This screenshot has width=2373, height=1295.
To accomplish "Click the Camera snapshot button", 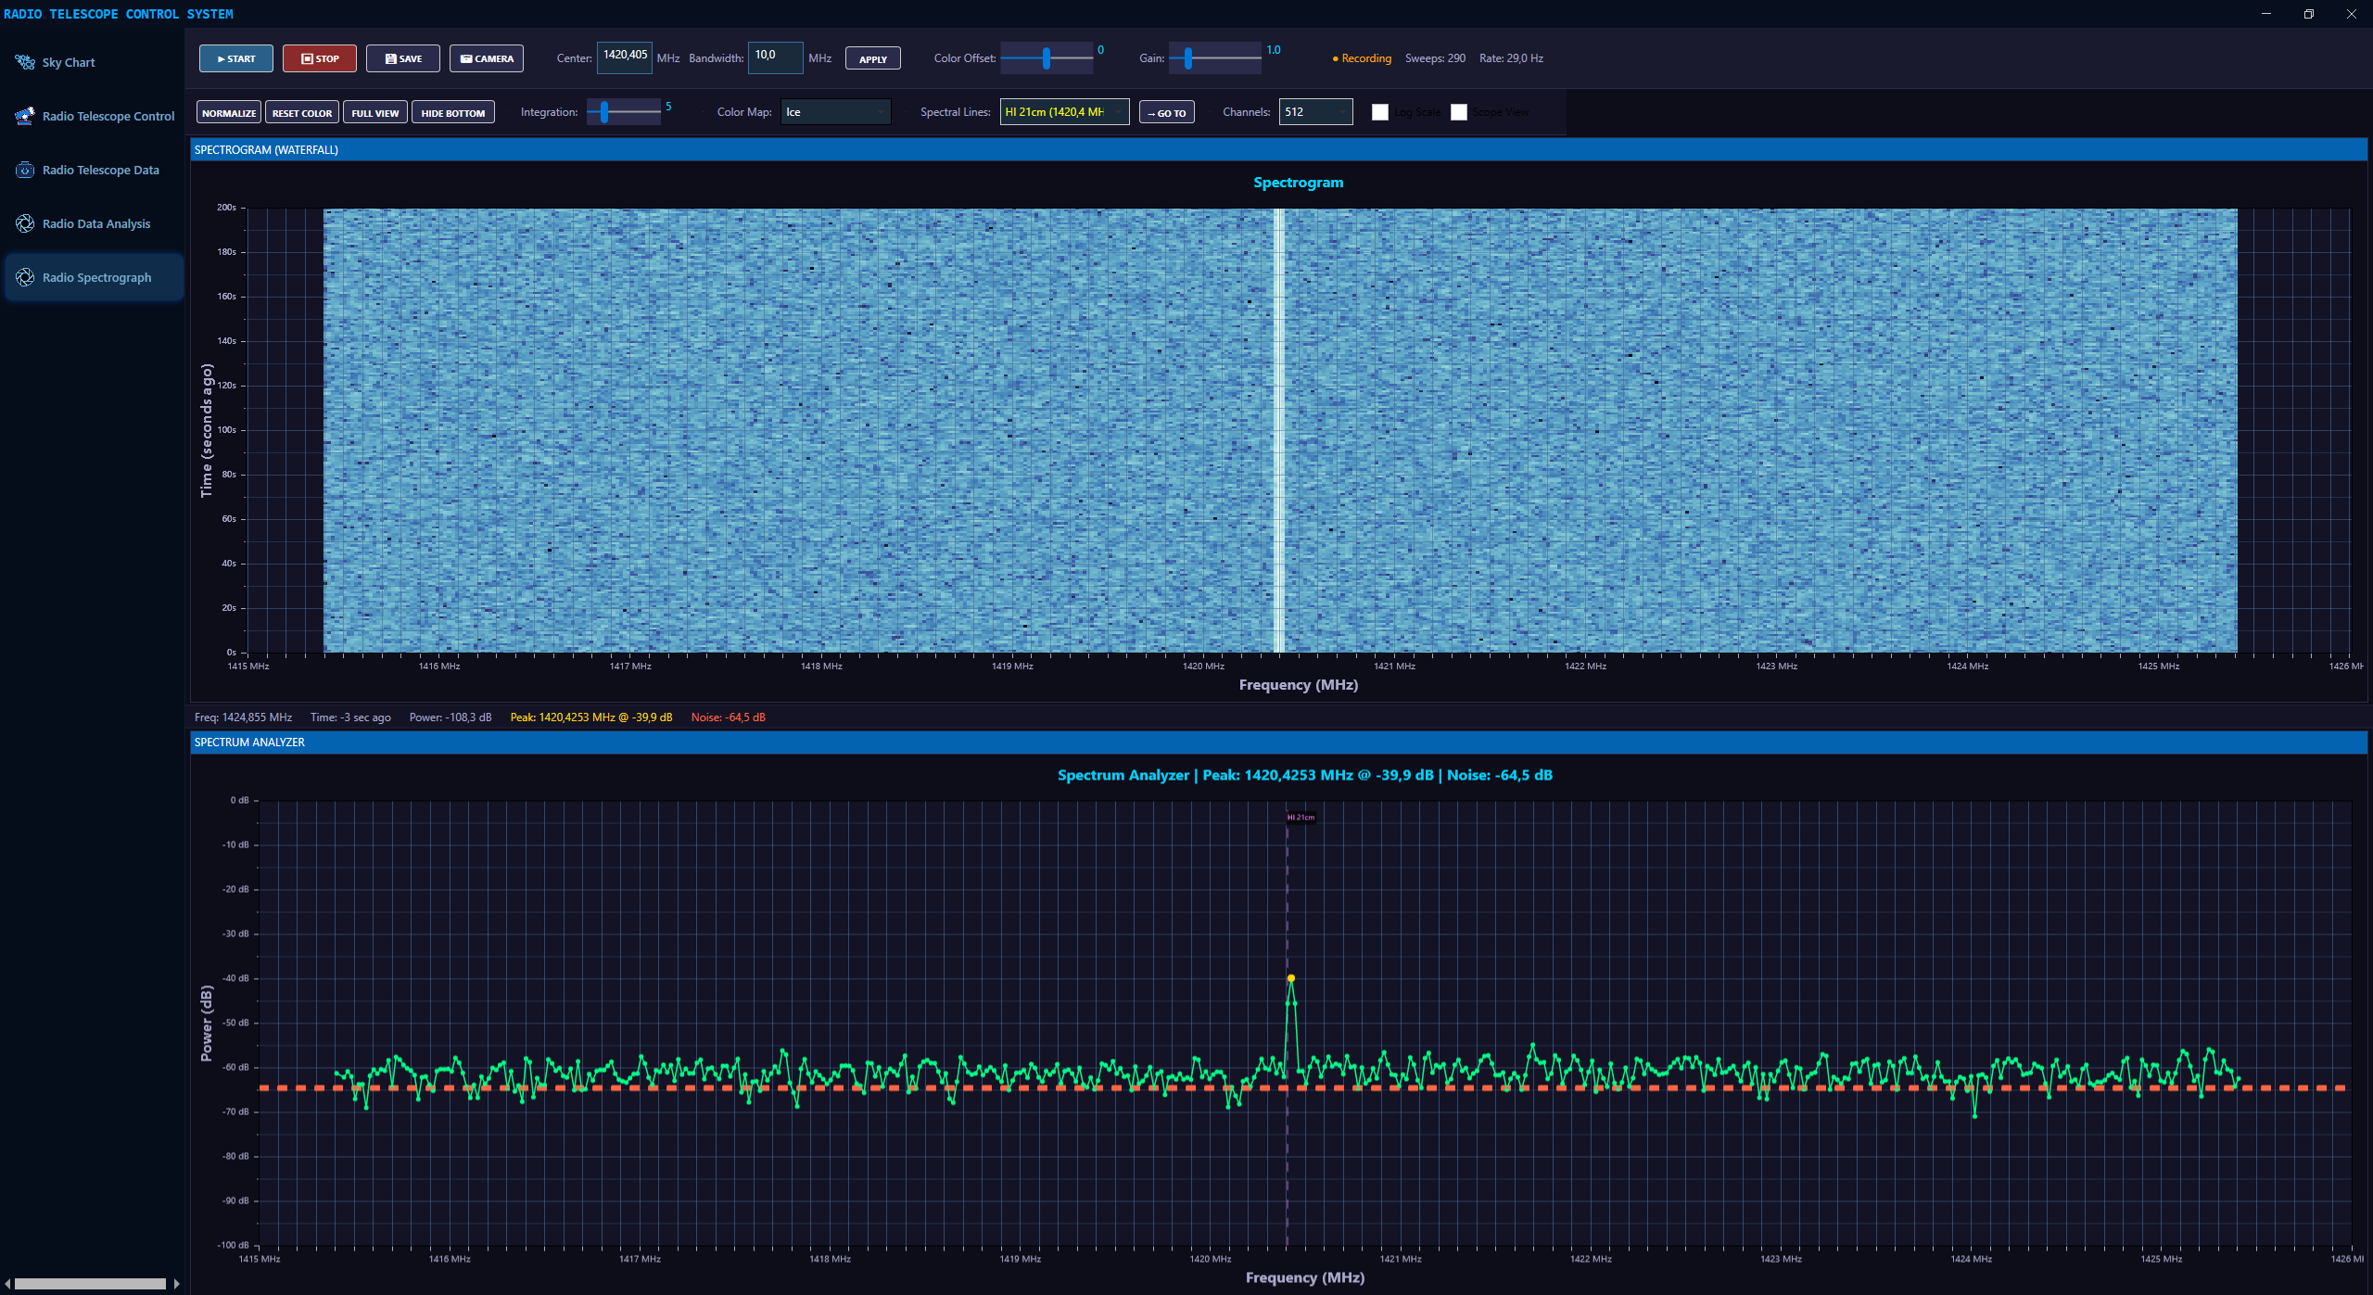I will coord(486,58).
